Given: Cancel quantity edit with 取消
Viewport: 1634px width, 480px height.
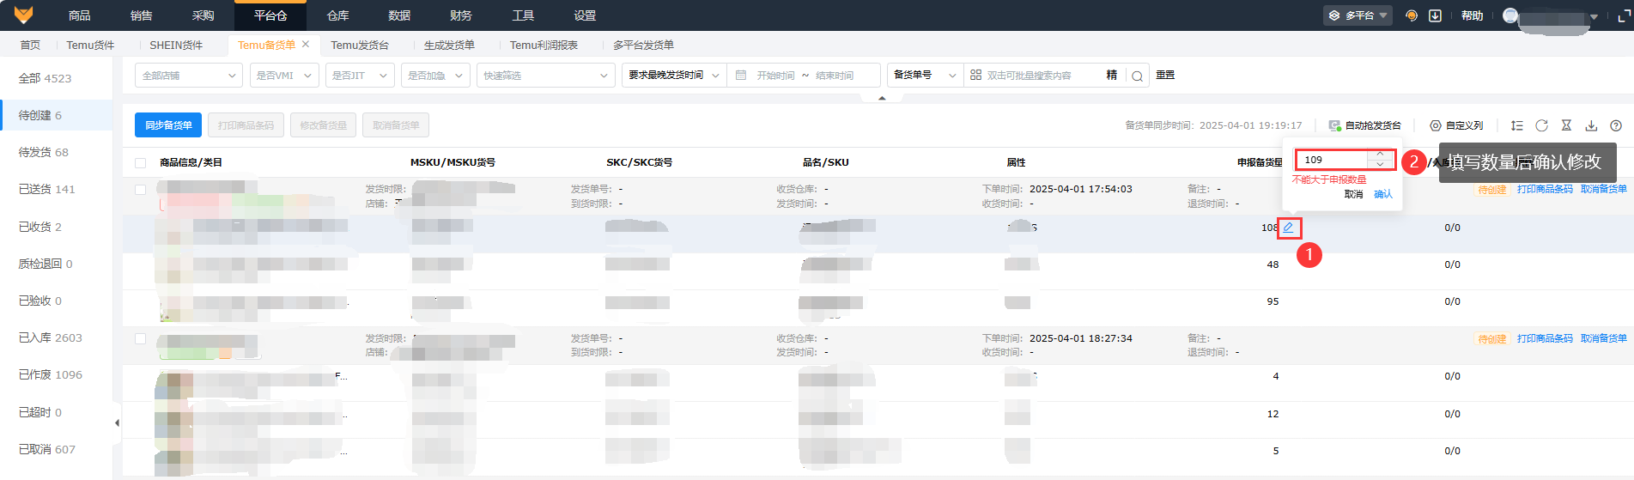Looking at the screenshot, I should [x=1354, y=195].
